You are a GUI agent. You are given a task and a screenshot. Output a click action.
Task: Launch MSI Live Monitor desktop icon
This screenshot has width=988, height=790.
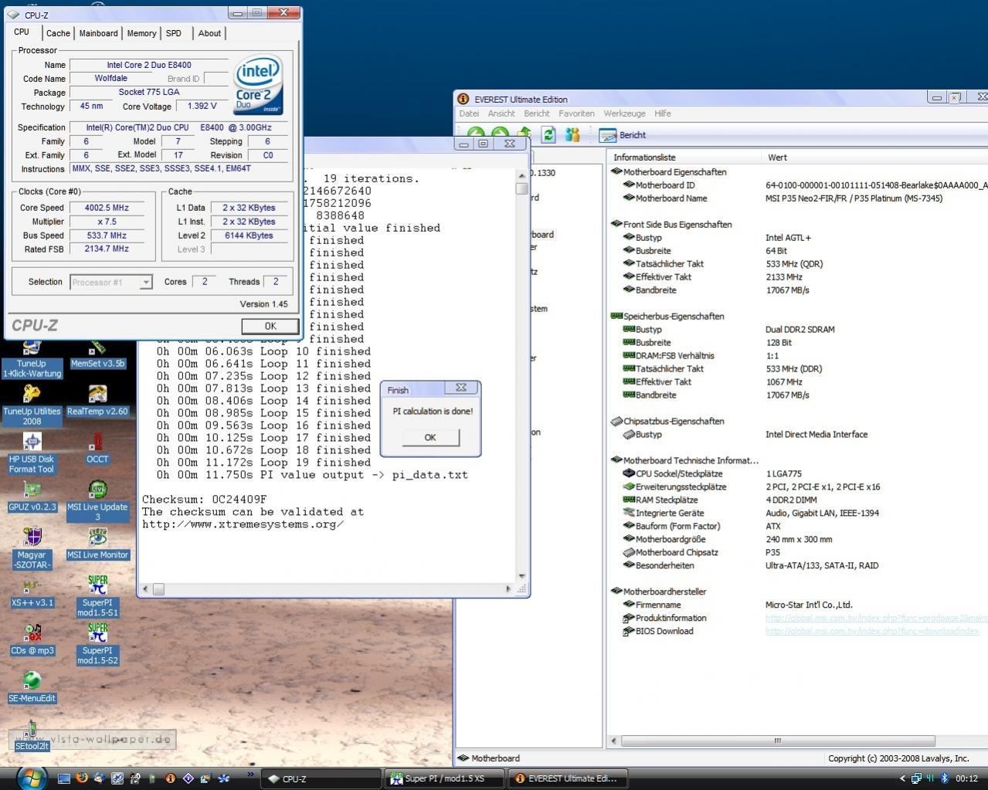coord(97,545)
